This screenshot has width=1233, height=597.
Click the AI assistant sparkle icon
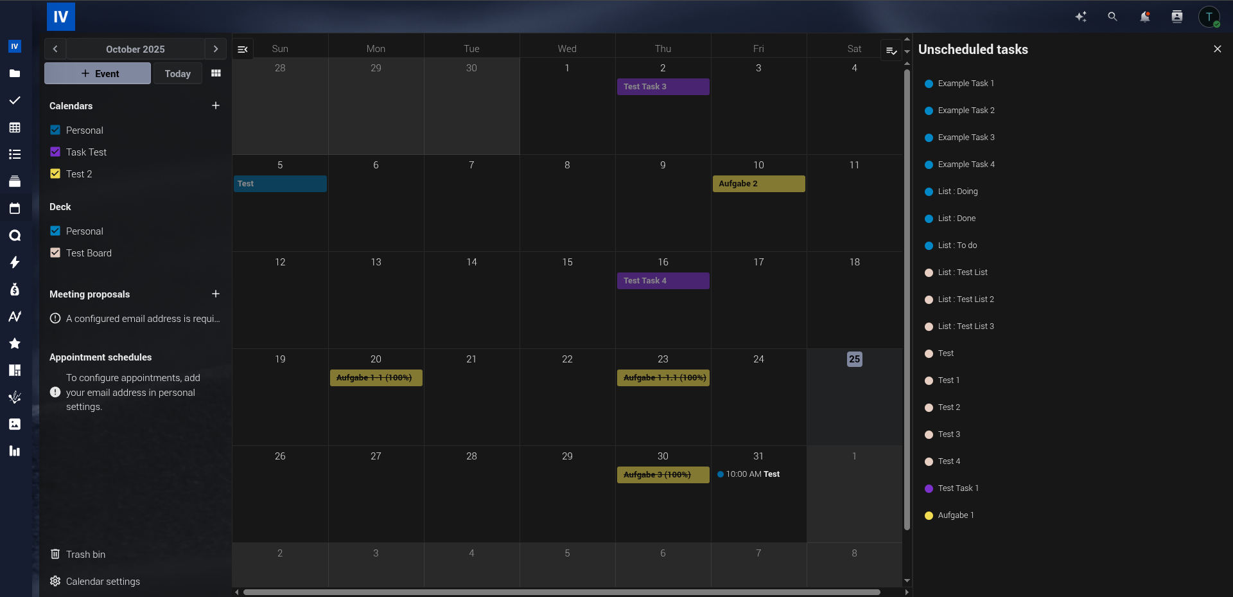(1081, 17)
